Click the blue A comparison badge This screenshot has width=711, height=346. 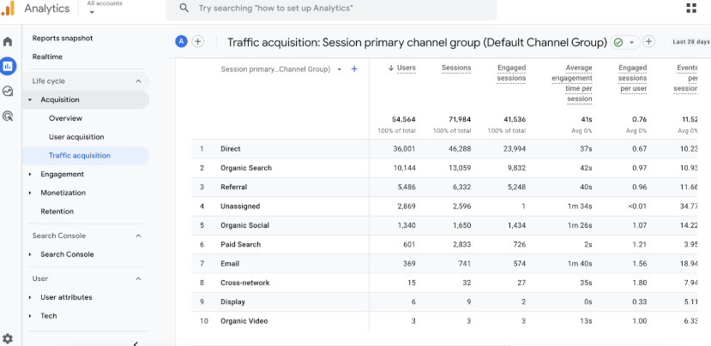pyautogui.click(x=181, y=42)
